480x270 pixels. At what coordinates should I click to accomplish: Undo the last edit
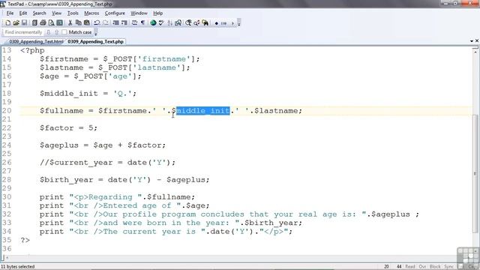[97, 23]
